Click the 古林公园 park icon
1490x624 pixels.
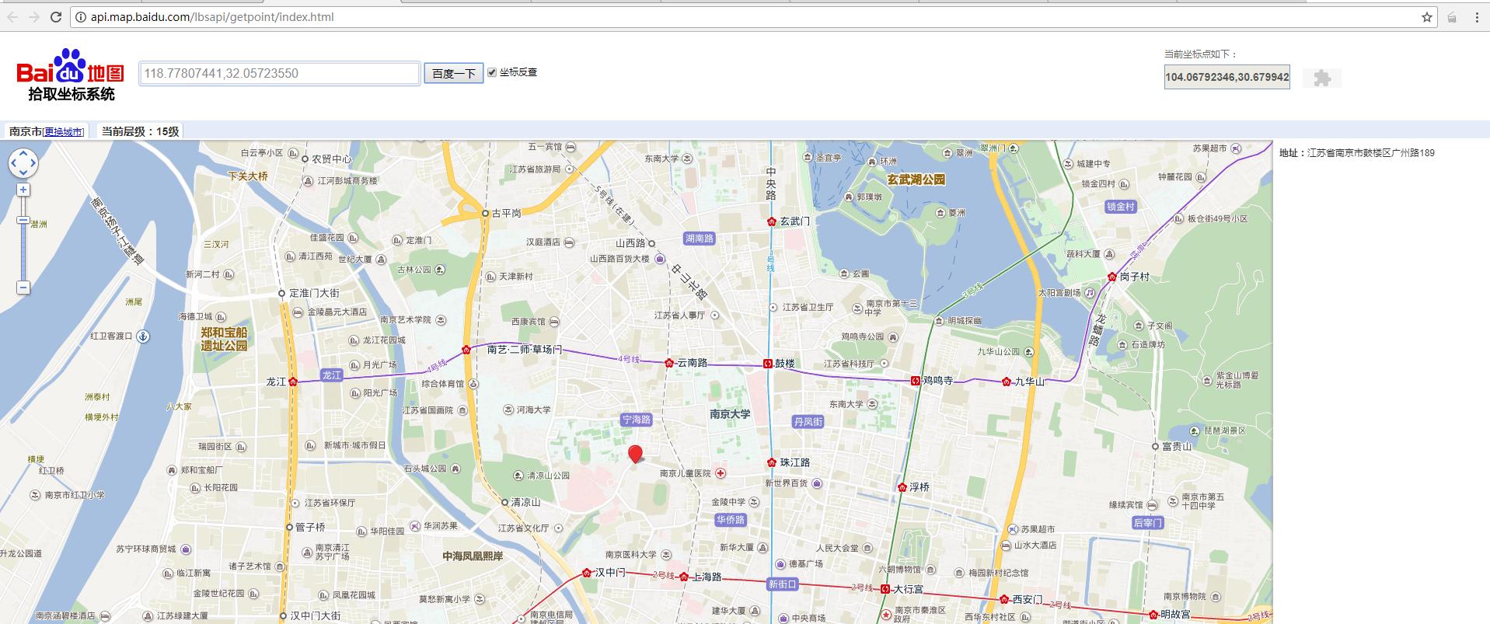click(x=441, y=270)
